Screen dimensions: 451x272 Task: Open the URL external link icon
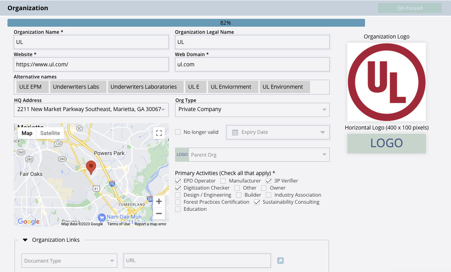(x=280, y=261)
